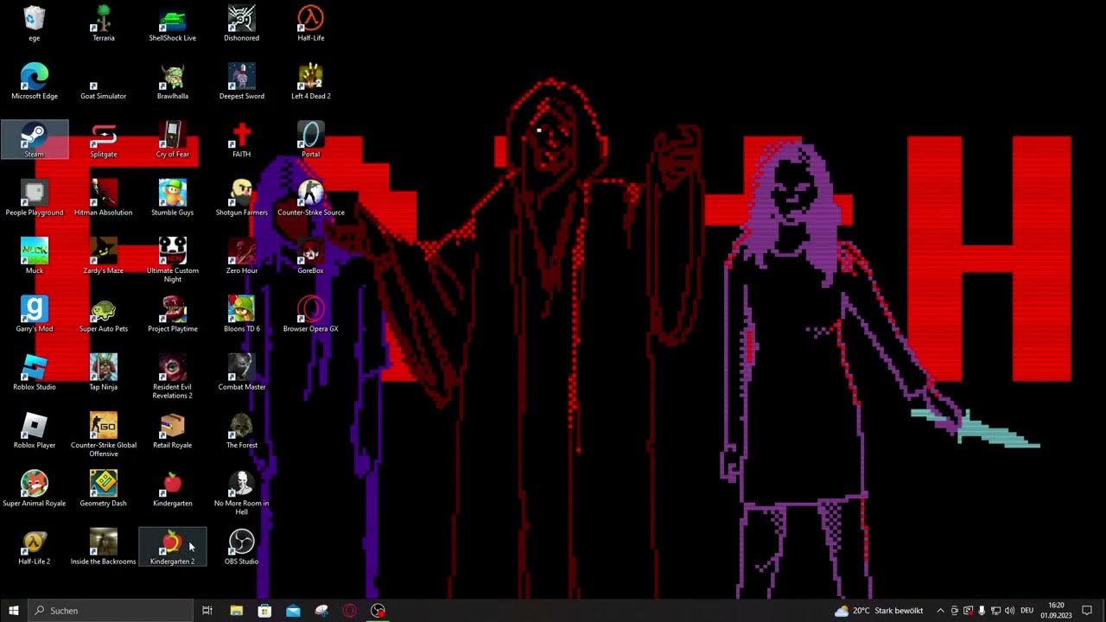This screenshot has width=1106, height=622.
Task: Select the Half-Life desktop shortcut
Action: 311,24
